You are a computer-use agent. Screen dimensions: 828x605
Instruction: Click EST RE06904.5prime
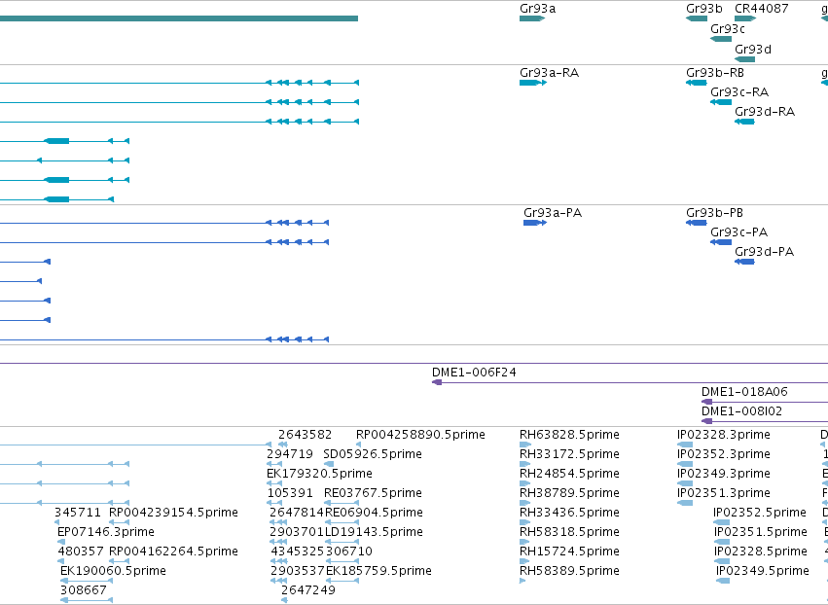342,522
